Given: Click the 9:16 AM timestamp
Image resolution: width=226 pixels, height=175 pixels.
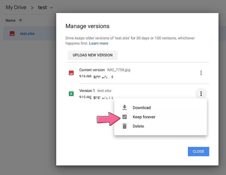Looking at the screenshot, I should (x=85, y=76).
